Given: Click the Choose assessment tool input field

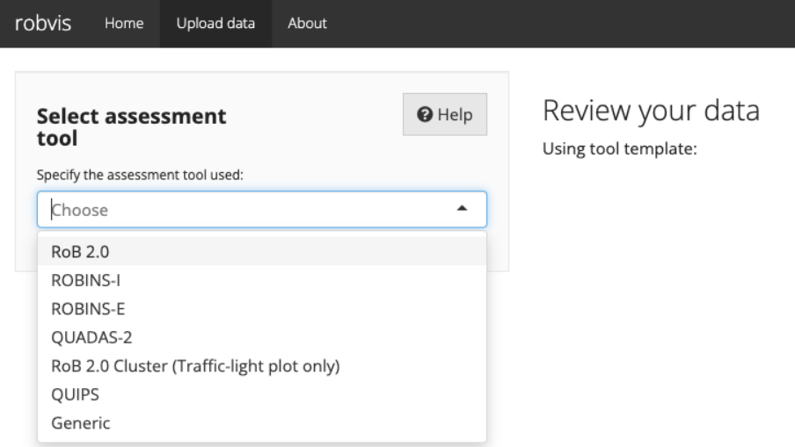Looking at the screenshot, I should [261, 209].
